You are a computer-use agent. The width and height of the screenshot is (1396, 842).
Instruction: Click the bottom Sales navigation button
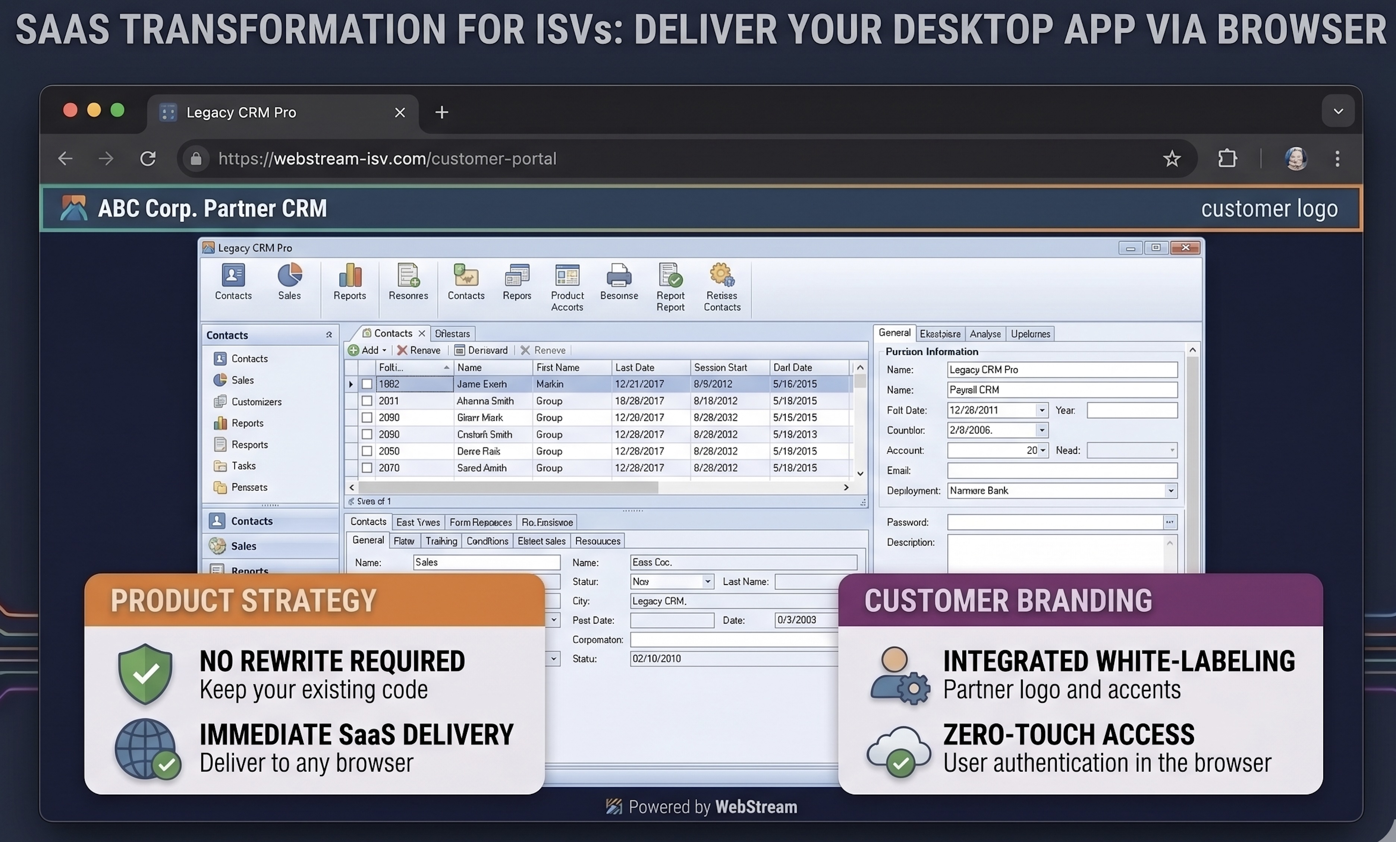tap(271, 546)
